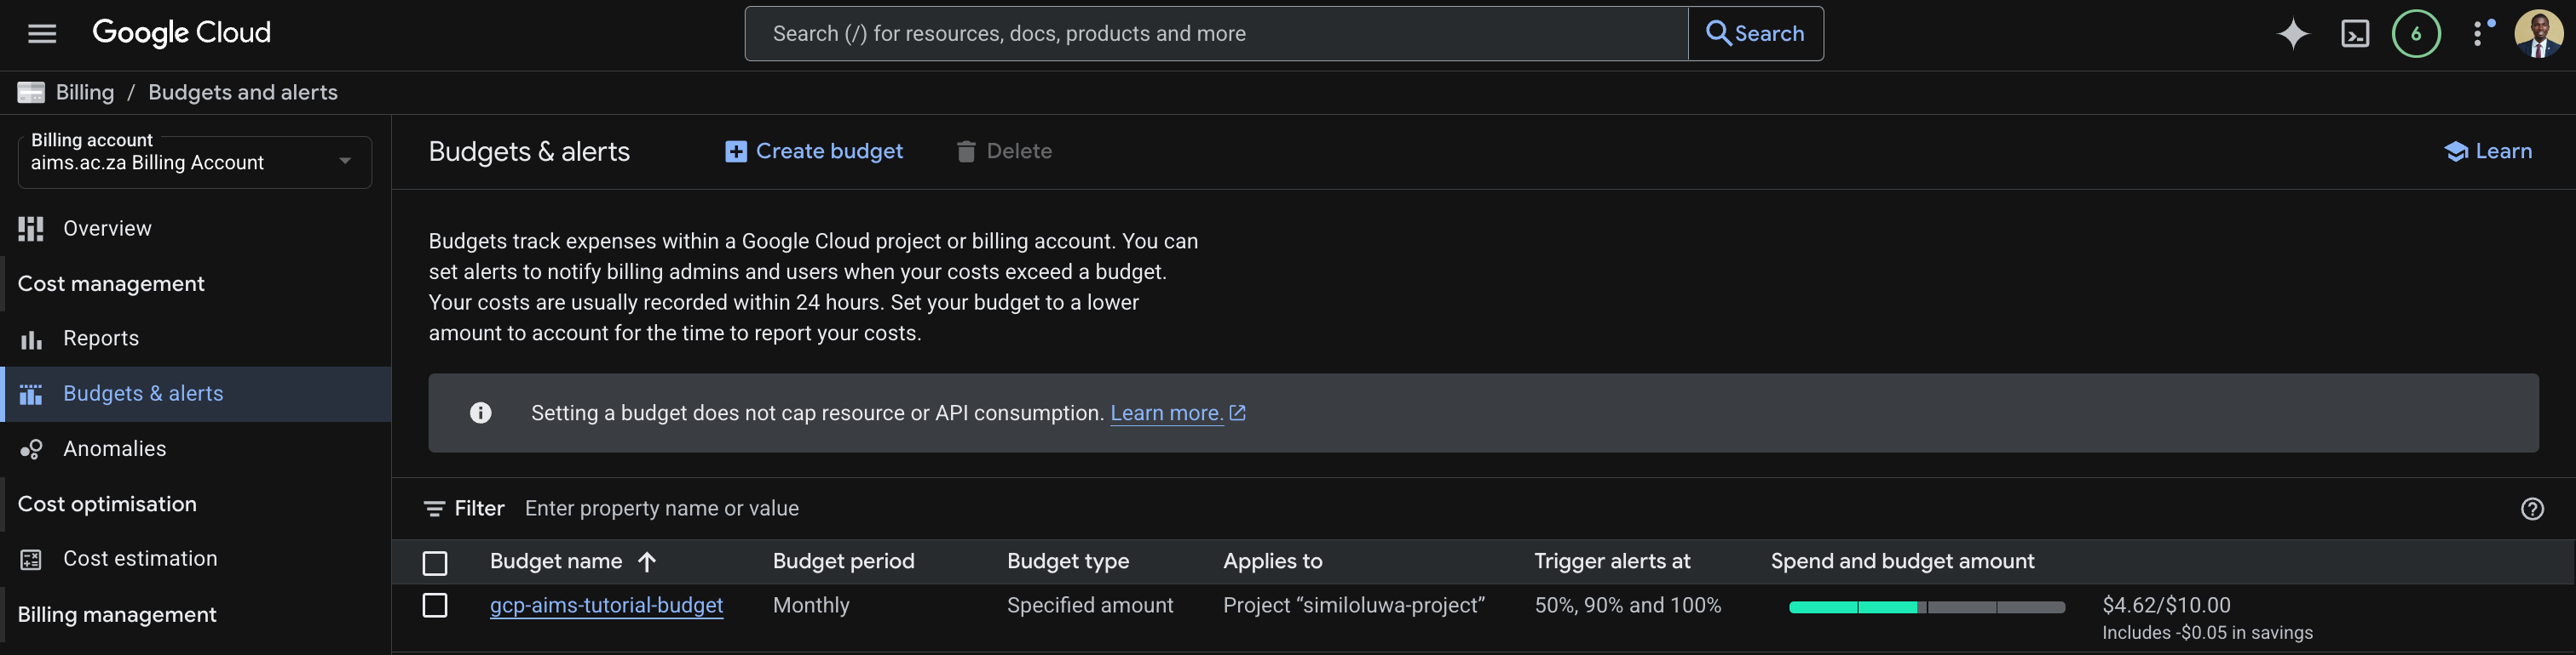This screenshot has width=2576, height=655.
Task: Click the Overview dashboard icon
Action: click(31, 229)
